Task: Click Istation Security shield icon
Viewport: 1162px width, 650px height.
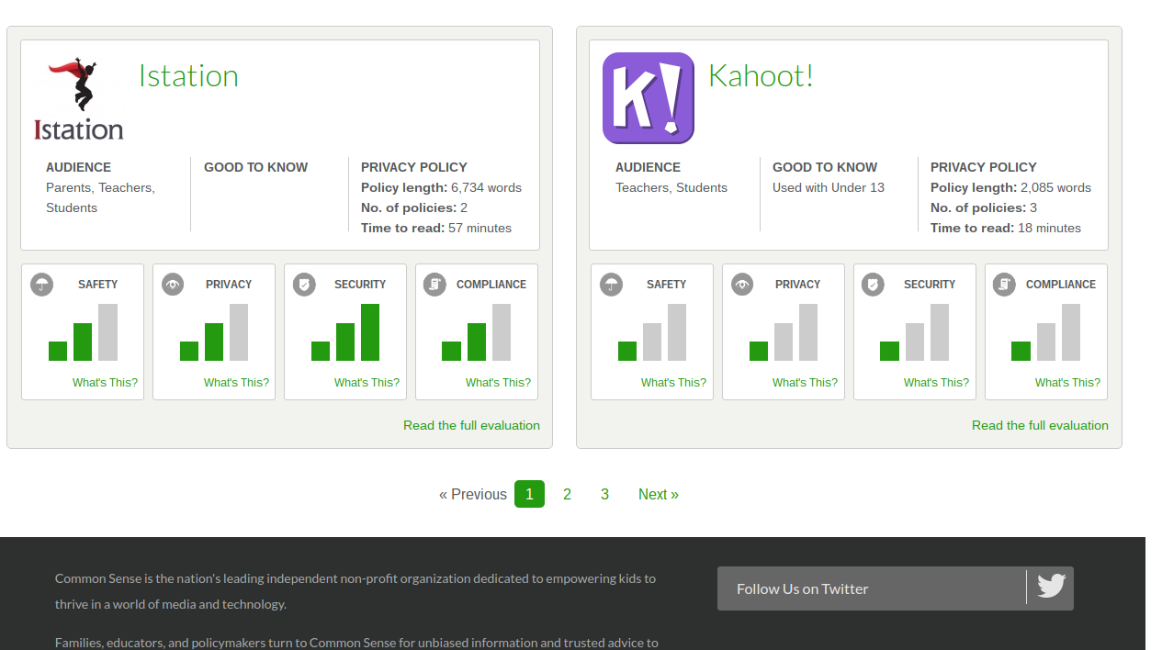Action: pos(304,285)
